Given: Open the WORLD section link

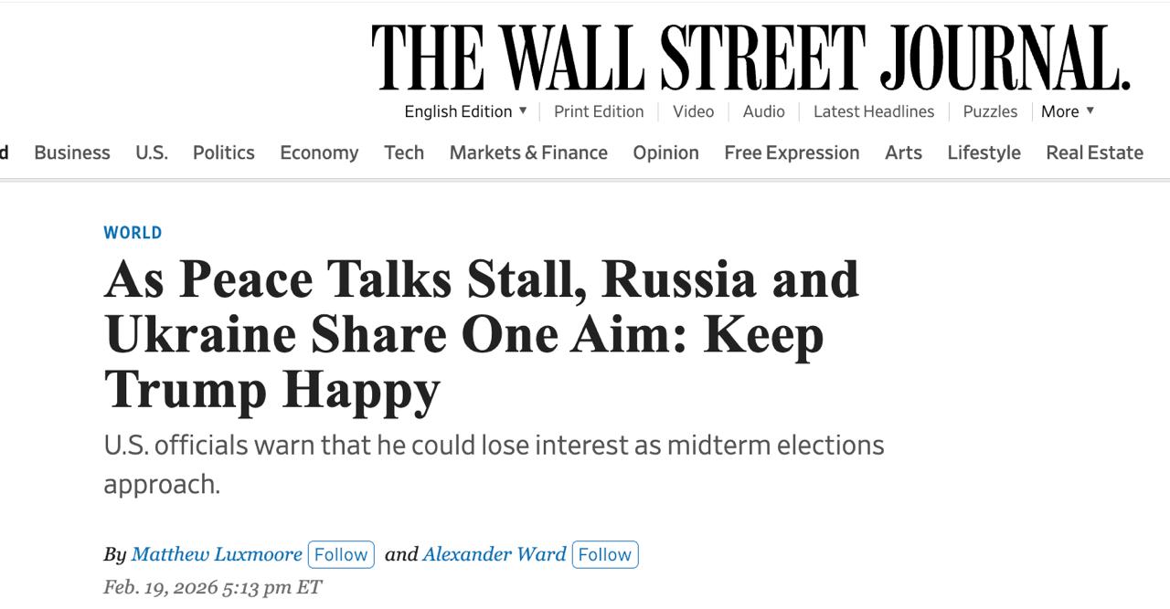Looking at the screenshot, I should (x=133, y=232).
